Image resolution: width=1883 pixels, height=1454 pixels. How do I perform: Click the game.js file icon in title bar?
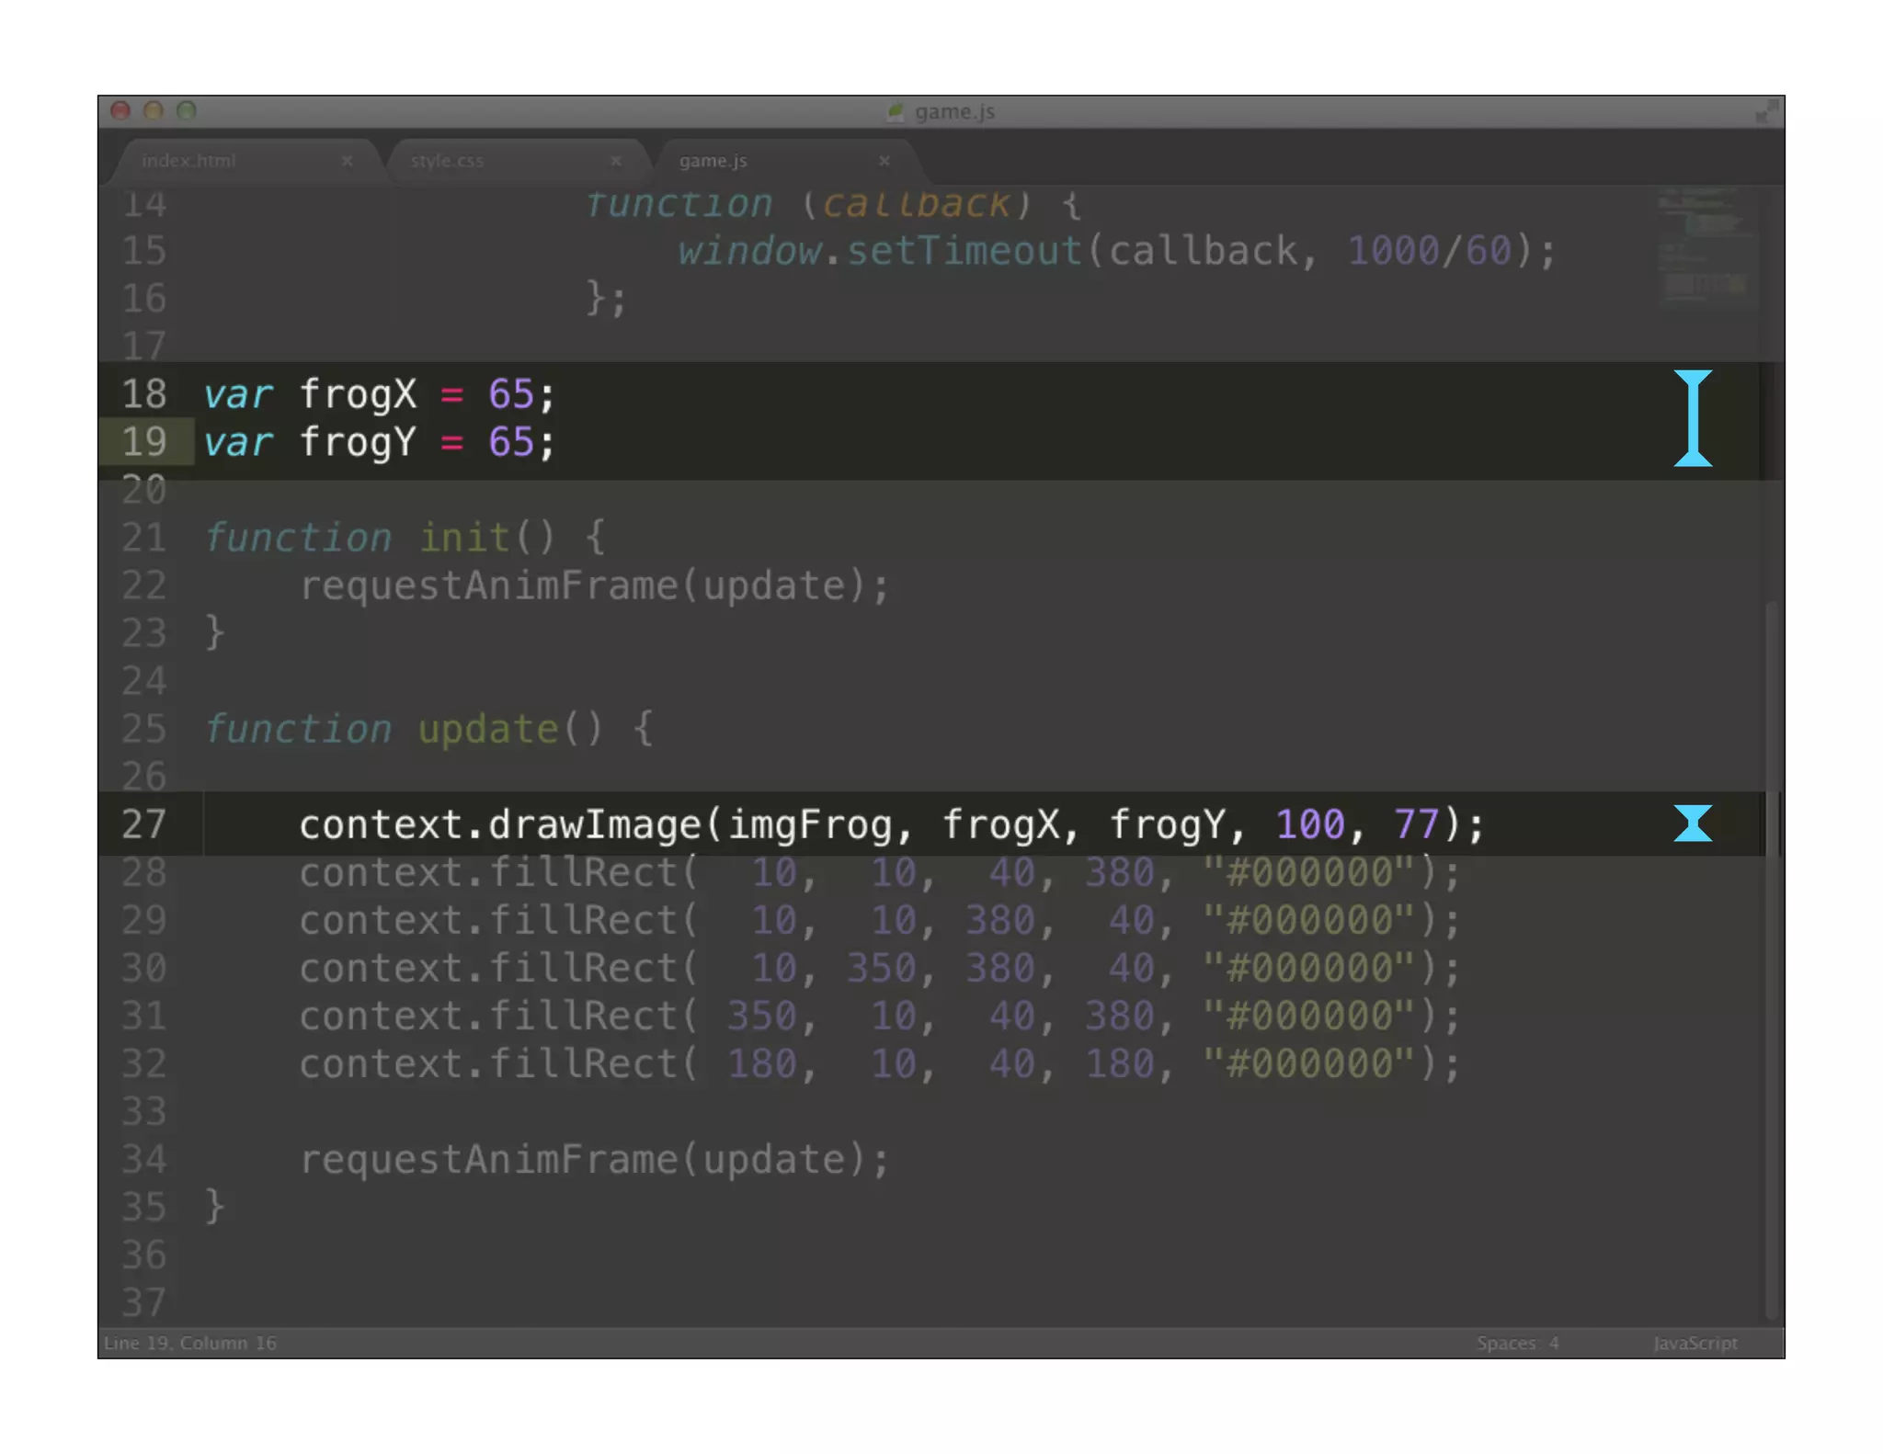[895, 112]
